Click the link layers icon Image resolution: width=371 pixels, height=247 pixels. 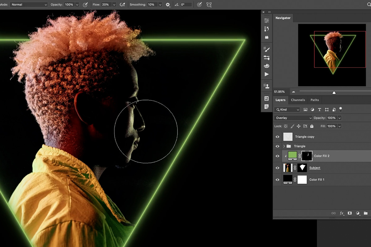pos(334,213)
